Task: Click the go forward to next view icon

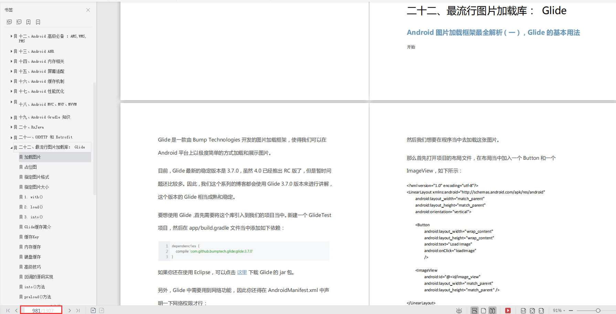Action: (x=102, y=311)
